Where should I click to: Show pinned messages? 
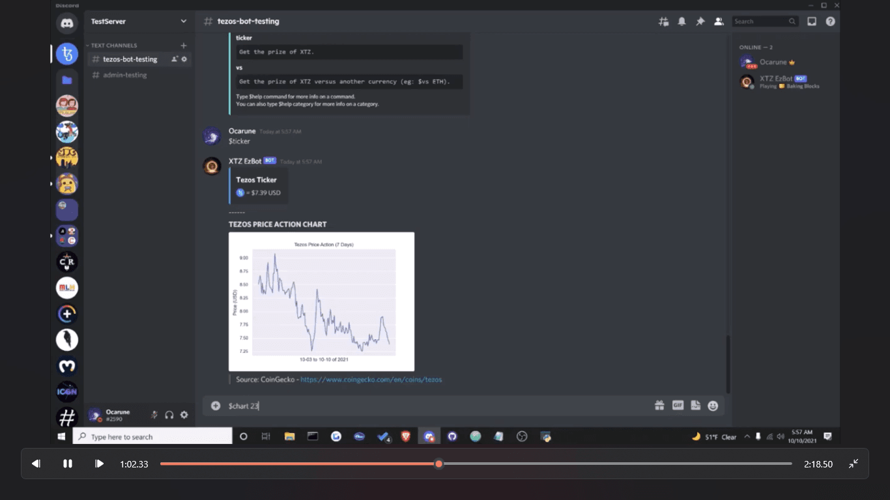tap(700, 21)
